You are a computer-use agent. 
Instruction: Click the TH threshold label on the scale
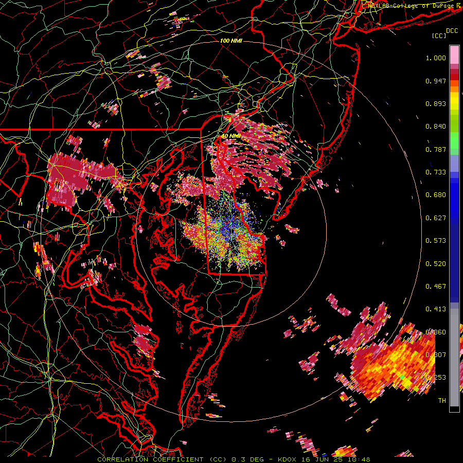tap(442, 401)
